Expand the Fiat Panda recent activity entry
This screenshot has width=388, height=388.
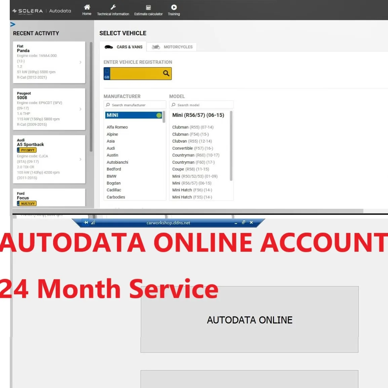80,62
